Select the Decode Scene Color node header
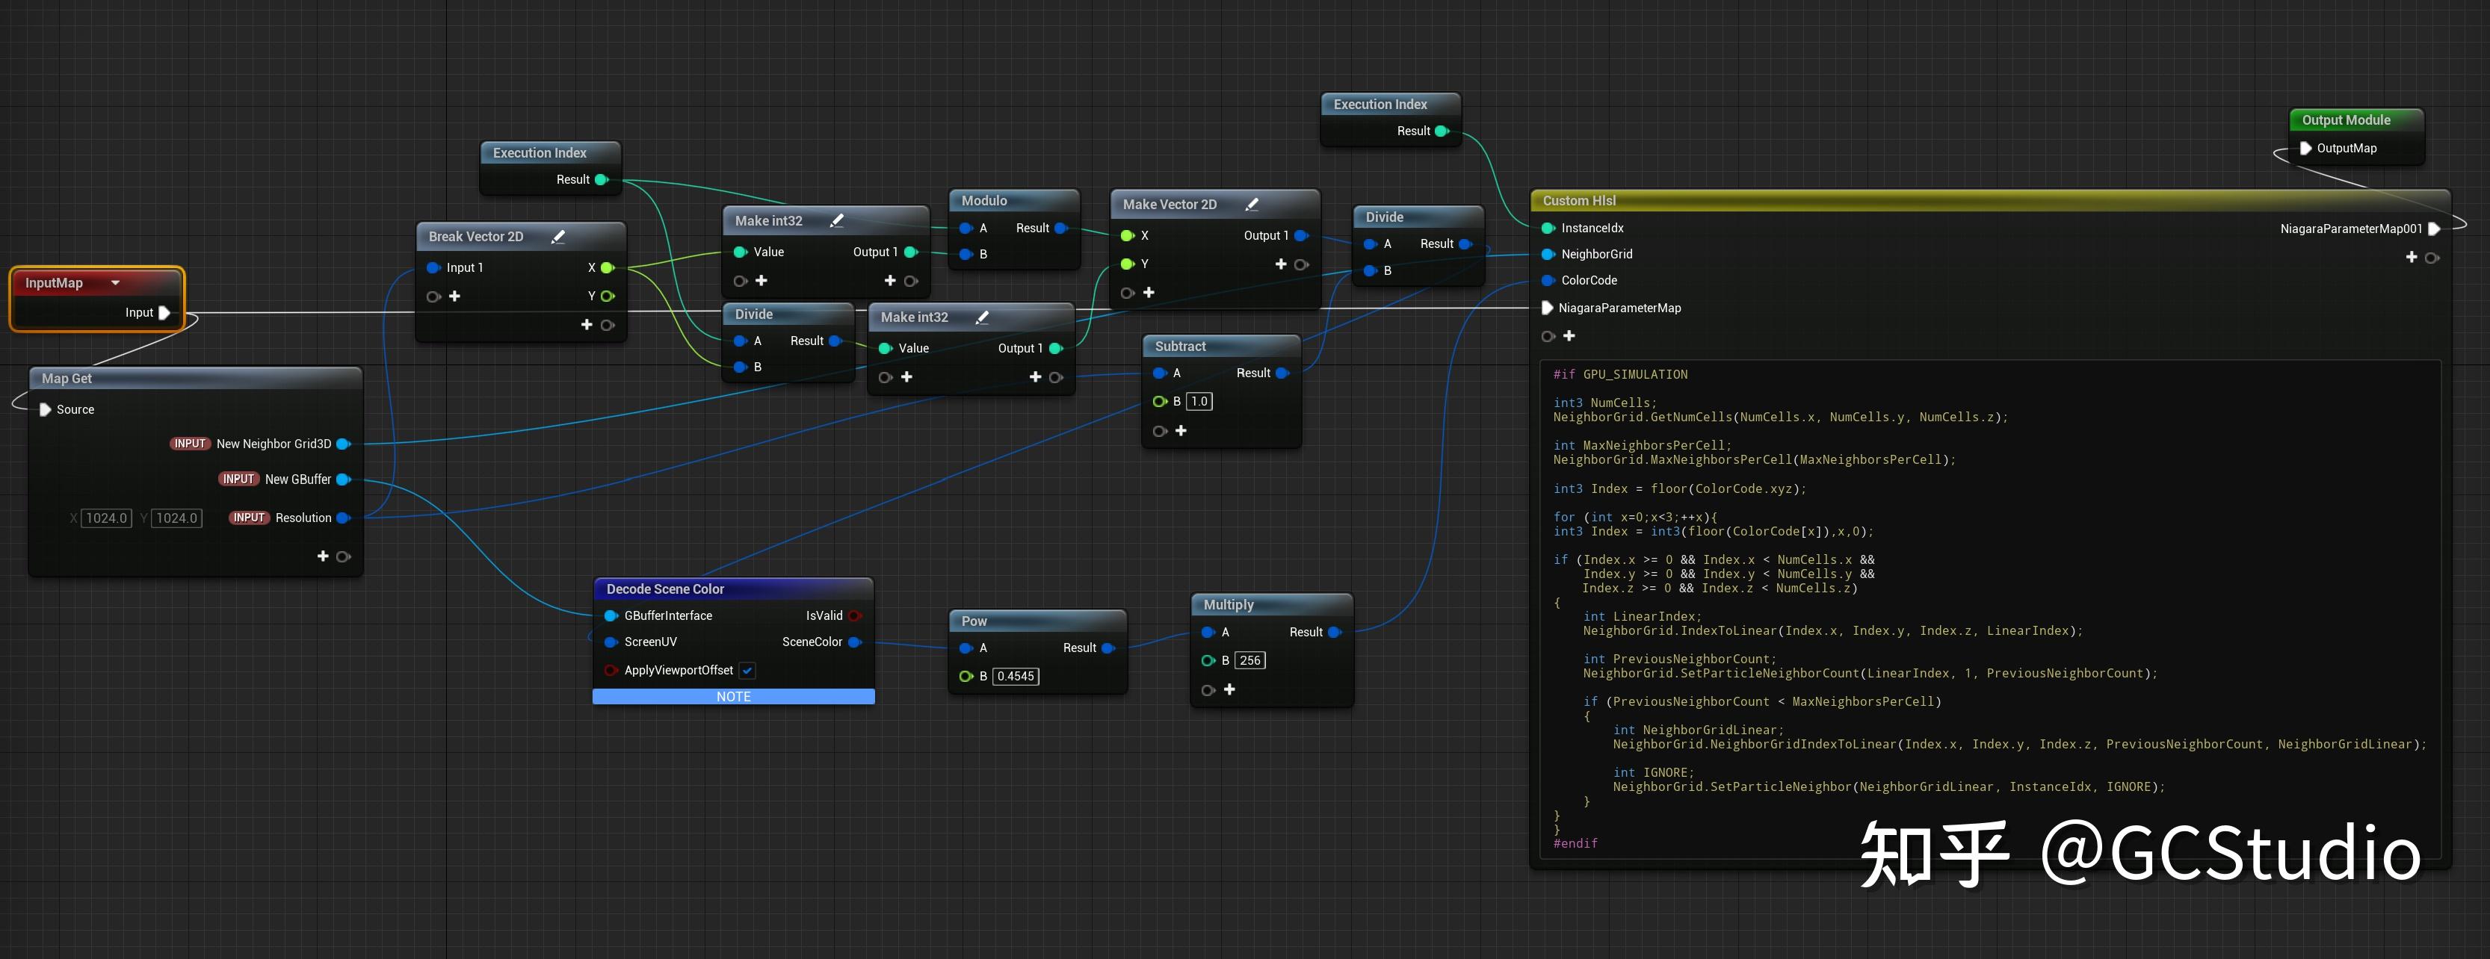 (665, 589)
